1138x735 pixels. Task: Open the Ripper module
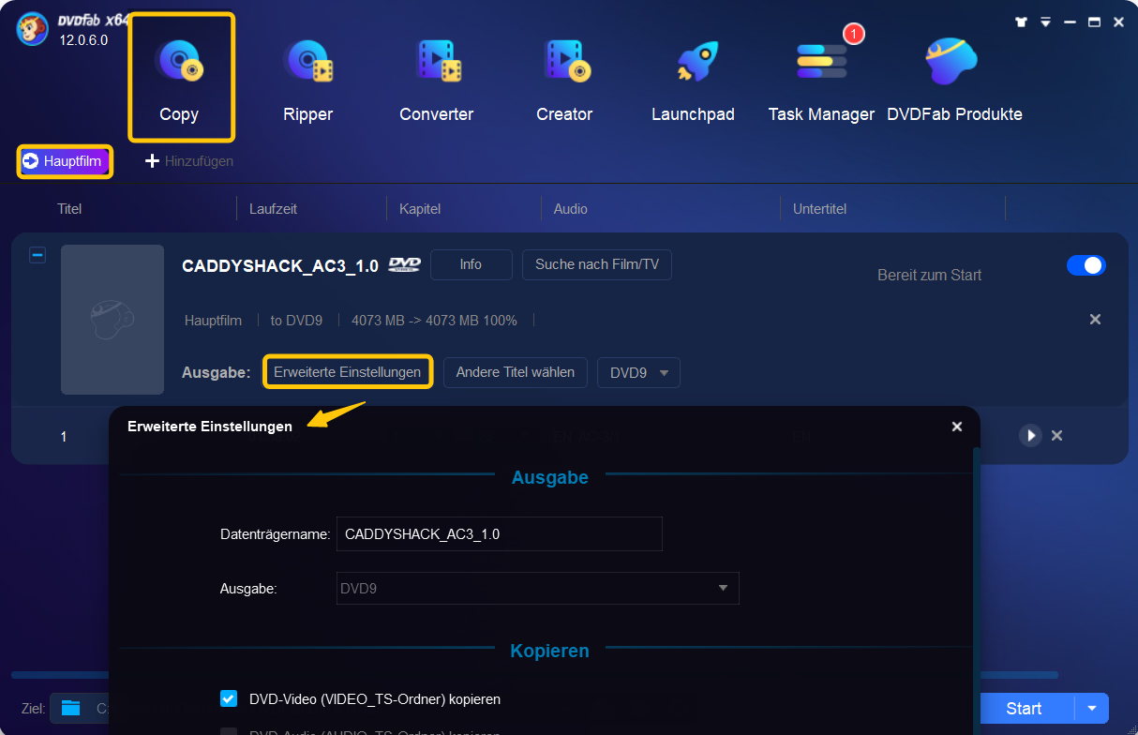pyautogui.click(x=307, y=77)
